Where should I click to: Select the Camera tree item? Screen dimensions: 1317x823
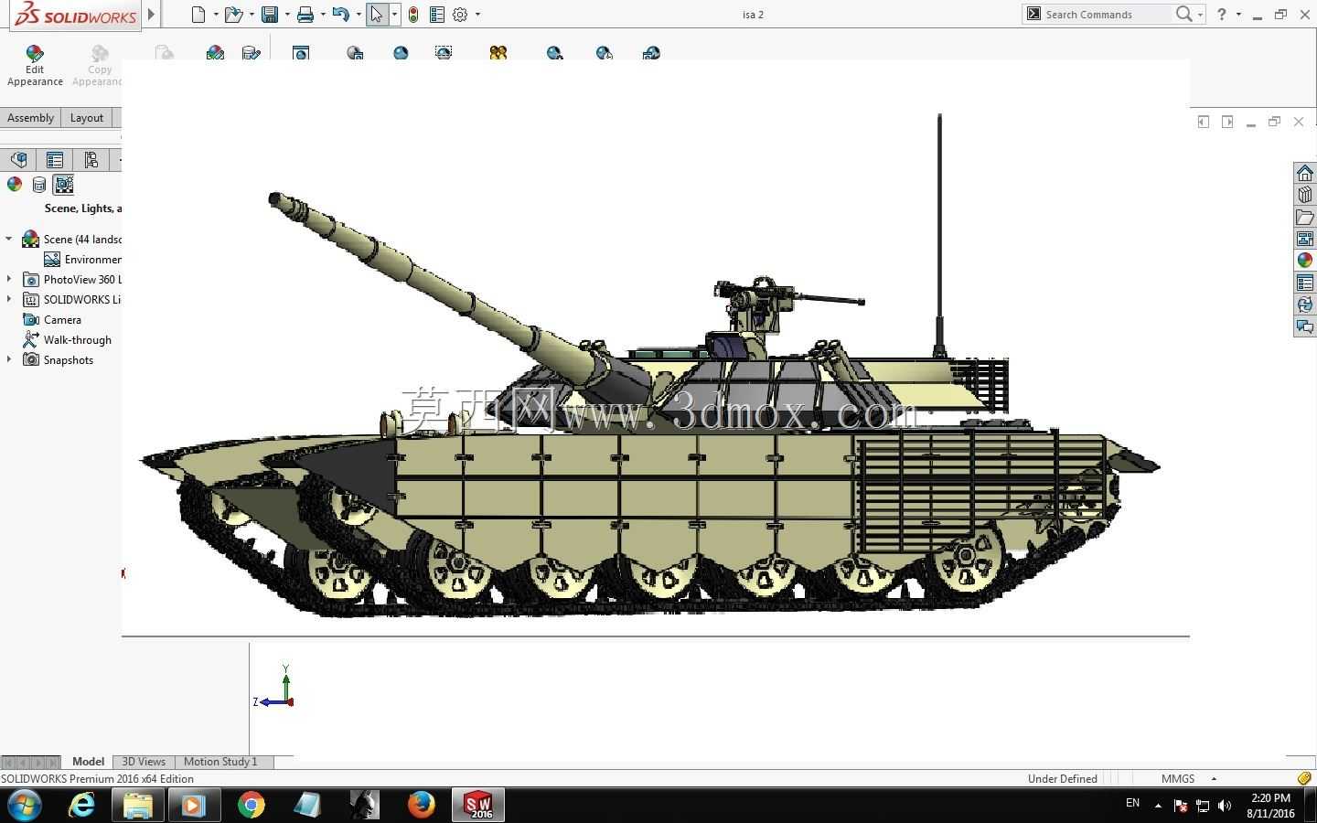62,320
